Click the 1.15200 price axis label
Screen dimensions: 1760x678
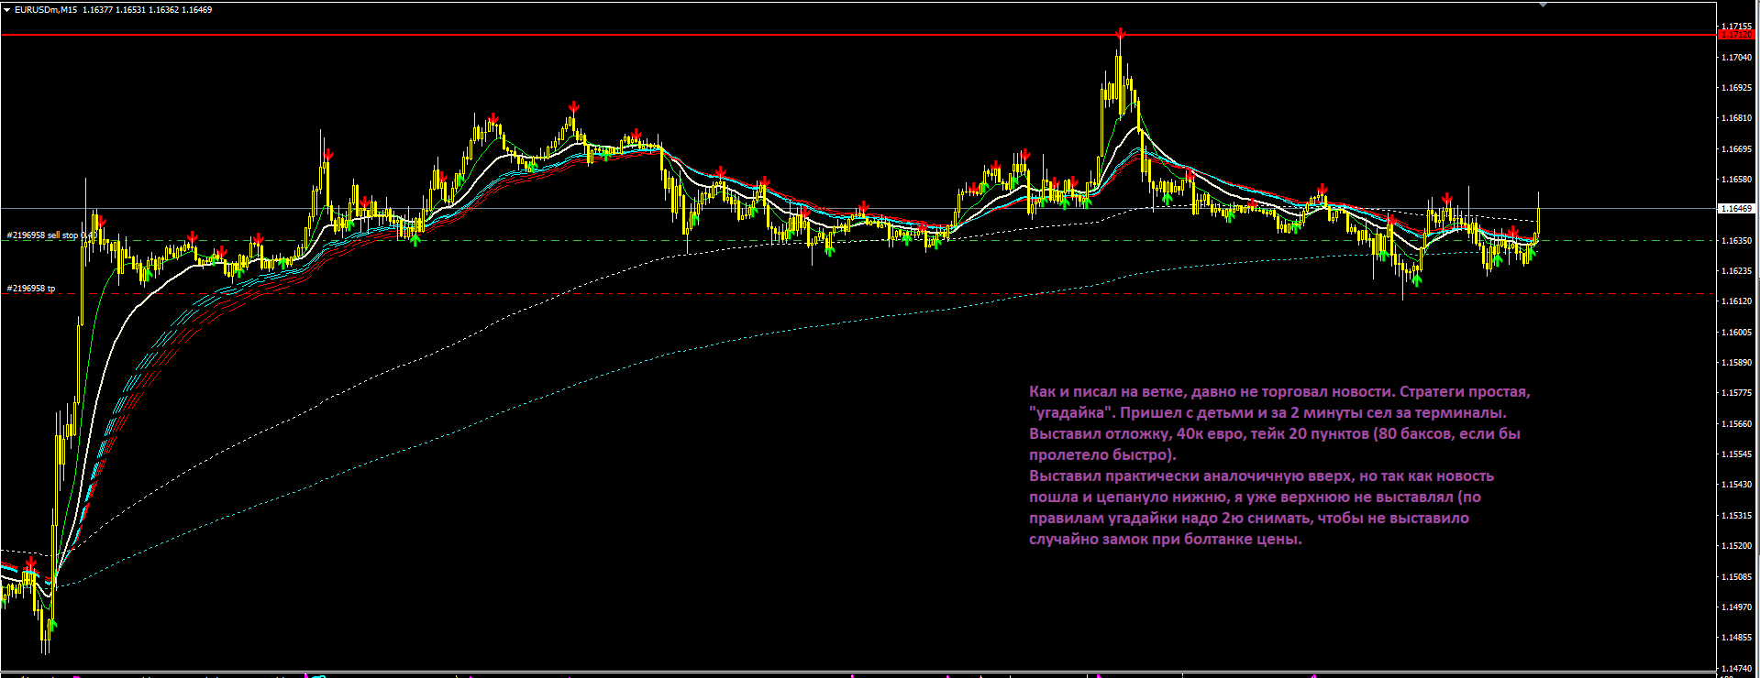[1736, 546]
